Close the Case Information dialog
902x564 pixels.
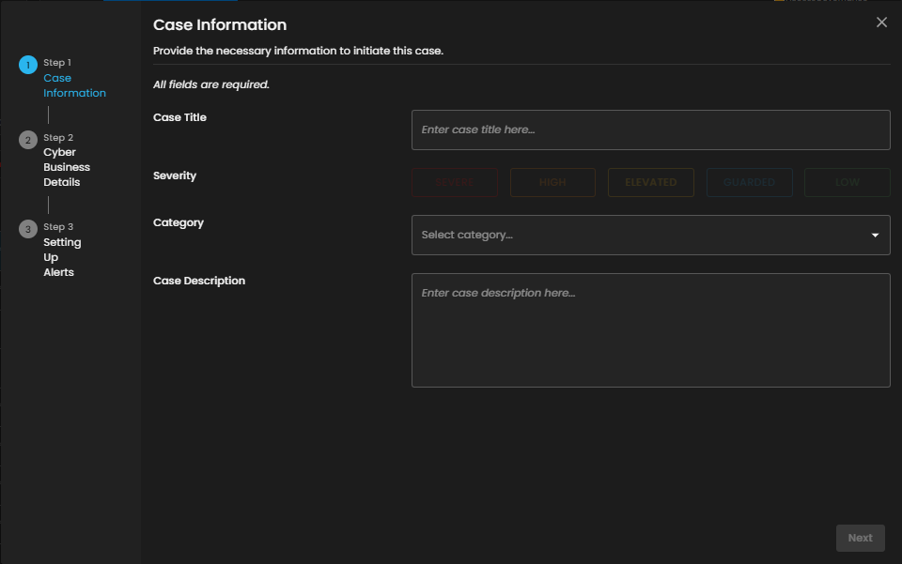(x=881, y=23)
